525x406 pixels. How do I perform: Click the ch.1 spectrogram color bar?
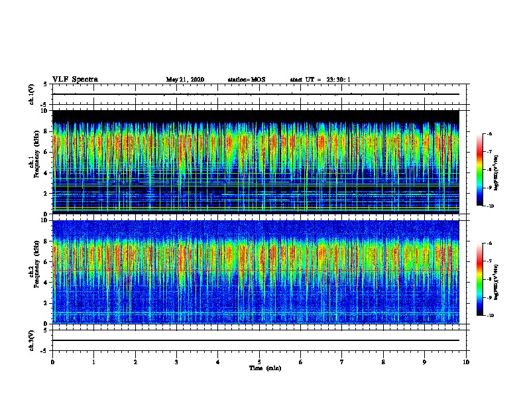pyautogui.click(x=480, y=170)
